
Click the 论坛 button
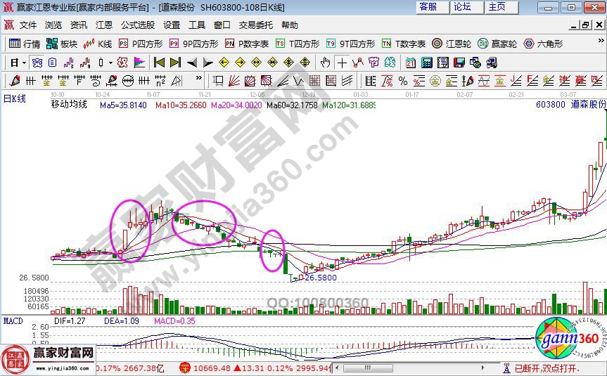coord(463,6)
